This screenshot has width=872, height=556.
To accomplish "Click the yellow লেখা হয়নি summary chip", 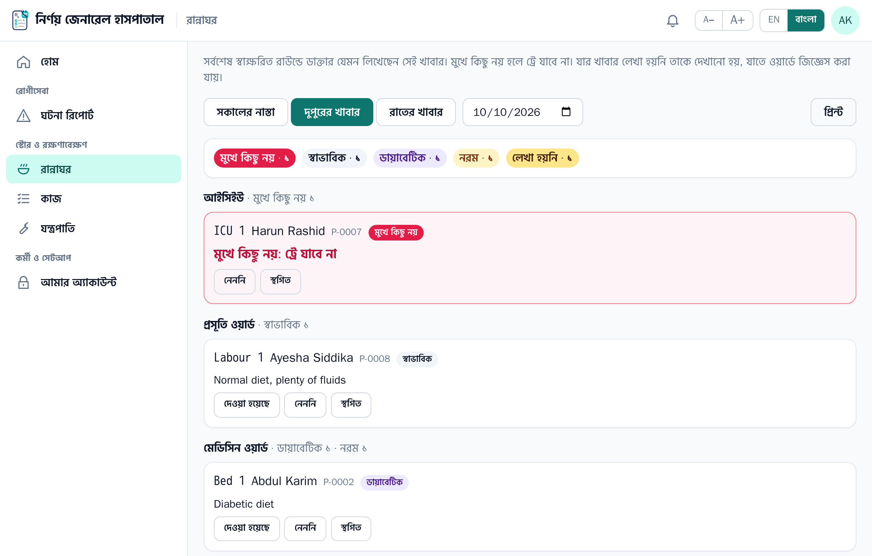I will tap(542, 158).
